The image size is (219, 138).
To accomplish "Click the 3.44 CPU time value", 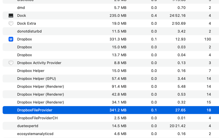I will [181, 79].
